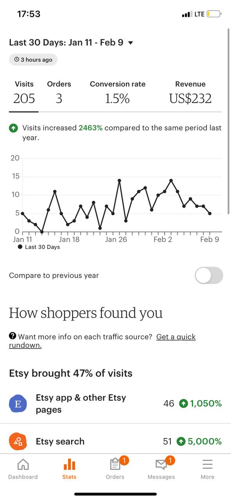231x500 pixels.
Task: Tap the Stats bar chart icon
Action: pos(69,464)
